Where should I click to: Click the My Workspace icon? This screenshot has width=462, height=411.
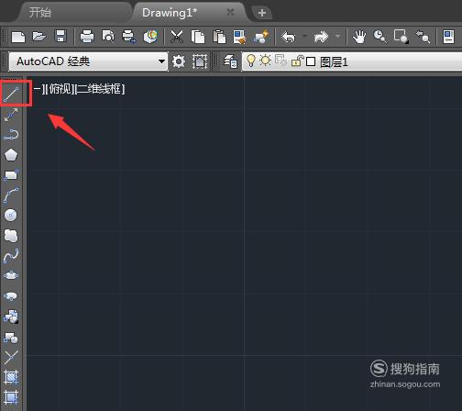(200, 61)
